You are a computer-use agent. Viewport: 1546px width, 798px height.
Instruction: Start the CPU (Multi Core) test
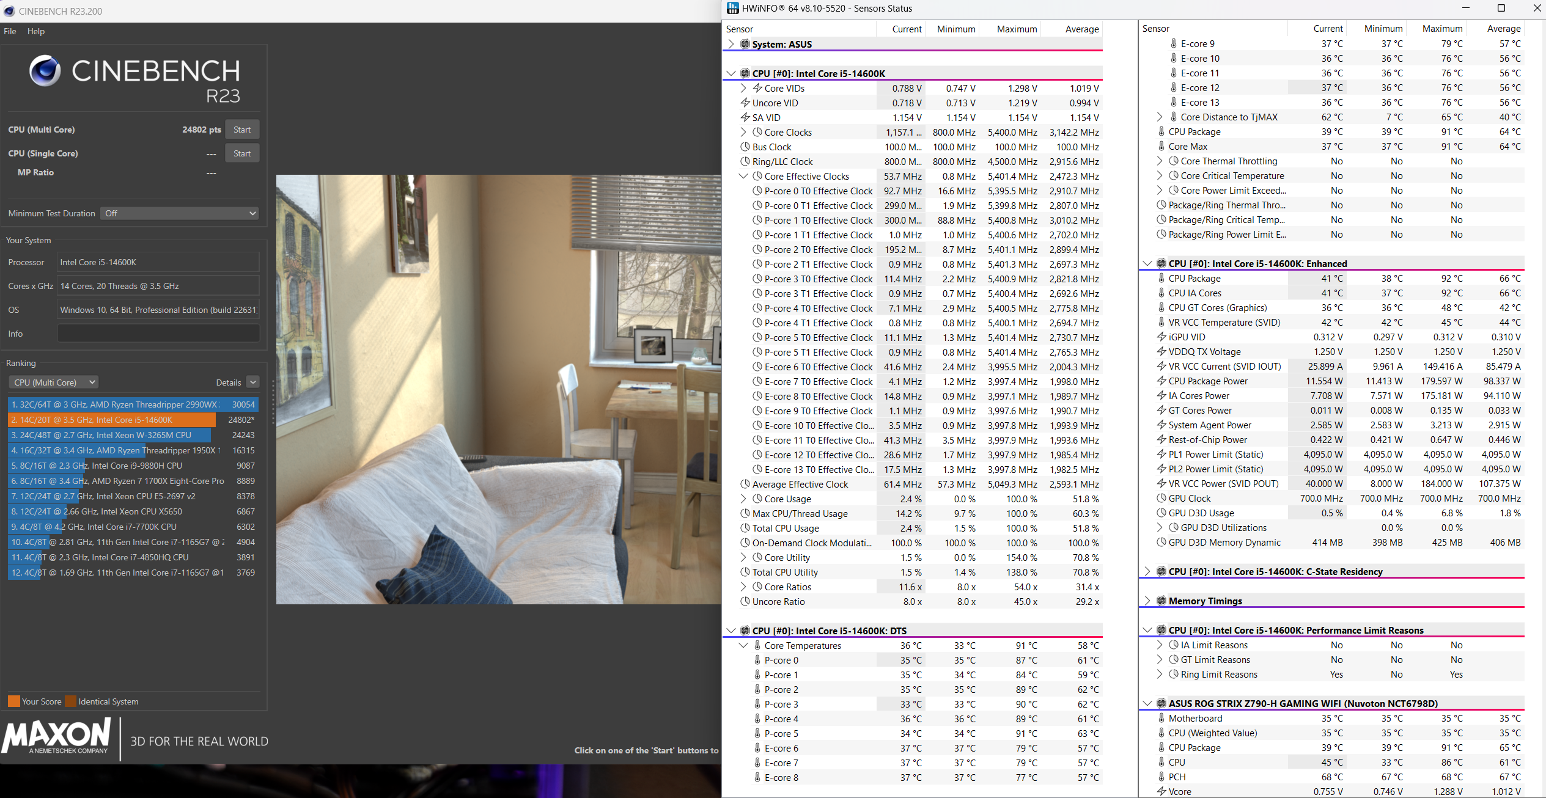tap(242, 130)
